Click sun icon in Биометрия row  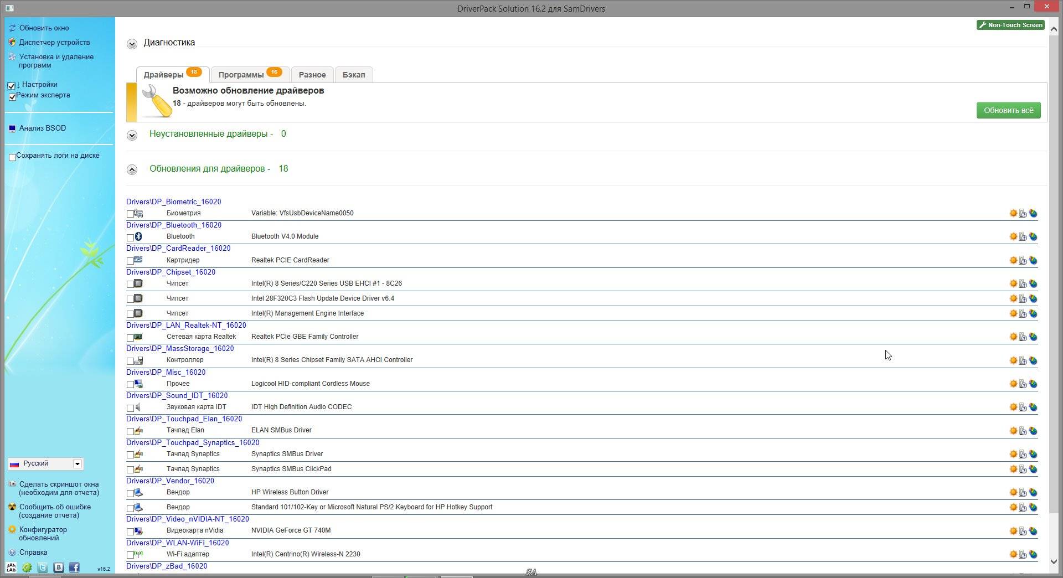pos(1013,213)
